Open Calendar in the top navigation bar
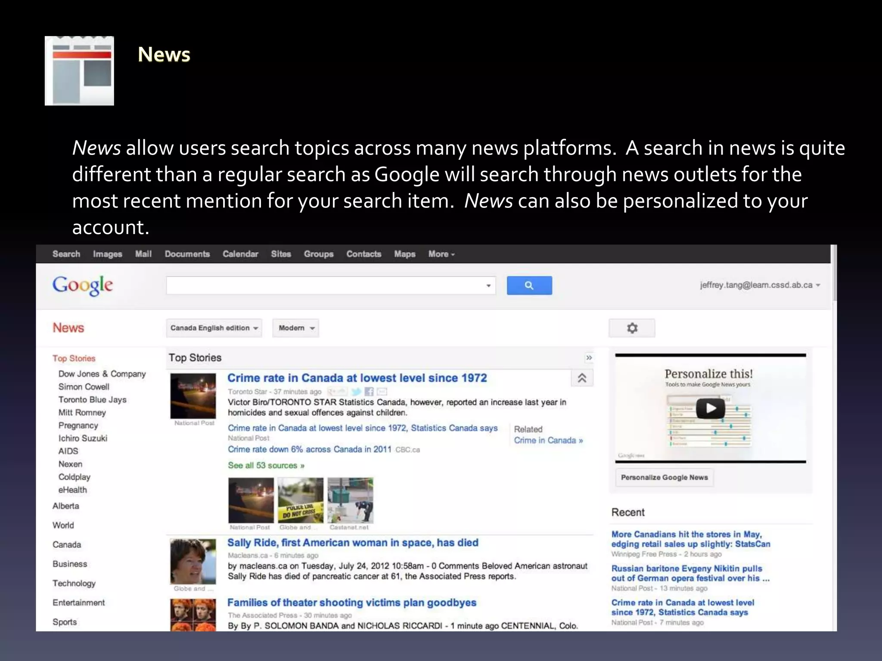 (240, 254)
